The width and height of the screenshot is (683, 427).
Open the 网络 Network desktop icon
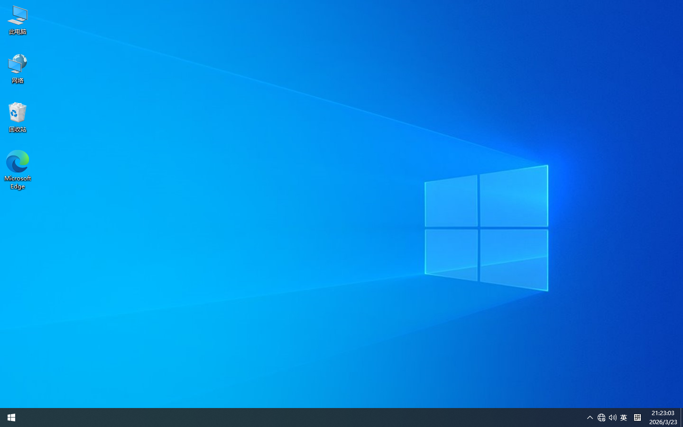[x=17, y=66]
